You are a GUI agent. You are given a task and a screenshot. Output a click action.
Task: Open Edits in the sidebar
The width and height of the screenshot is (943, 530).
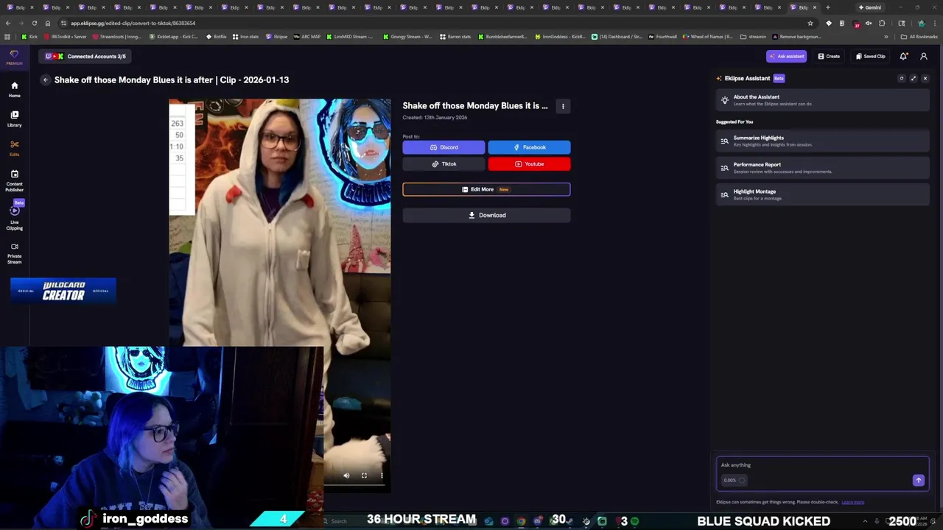pos(14,148)
